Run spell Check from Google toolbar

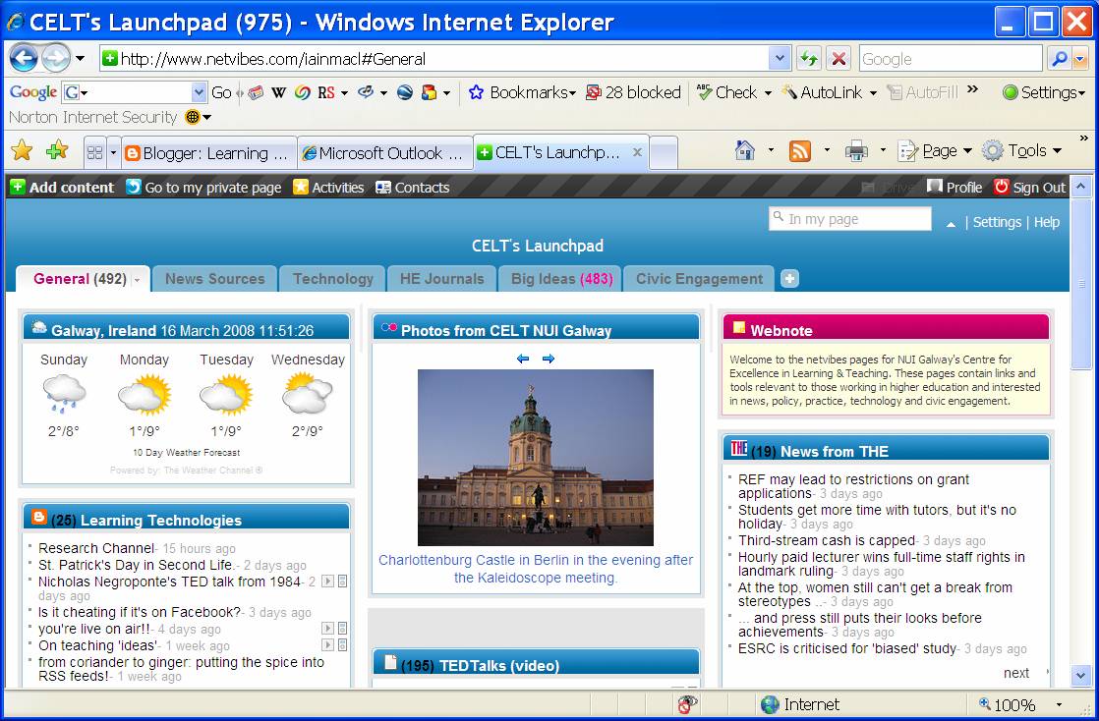tap(728, 91)
